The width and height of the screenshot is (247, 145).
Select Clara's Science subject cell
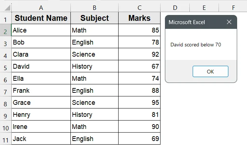coord(94,54)
